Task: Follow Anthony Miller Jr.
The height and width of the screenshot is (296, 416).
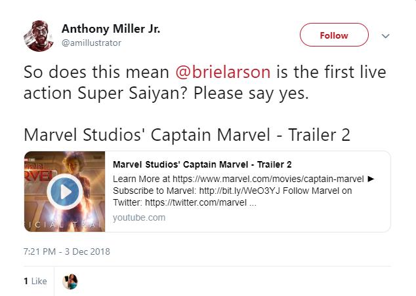Action: click(x=334, y=35)
